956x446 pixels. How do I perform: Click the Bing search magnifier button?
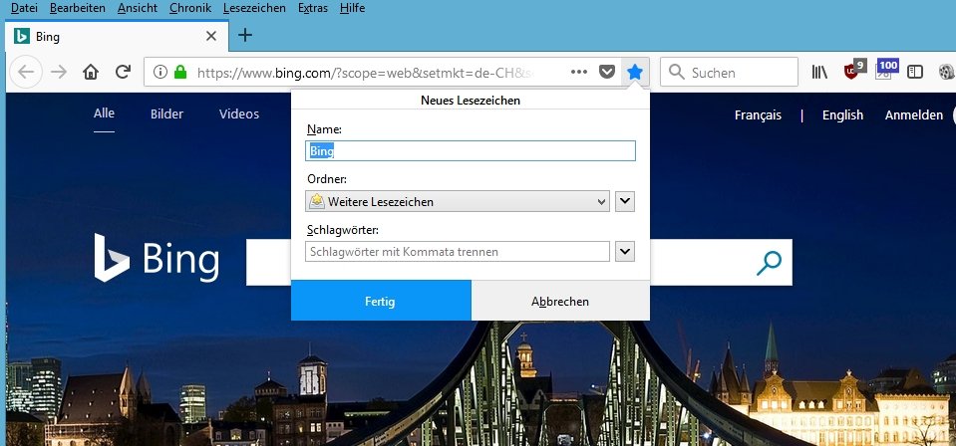[769, 263]
